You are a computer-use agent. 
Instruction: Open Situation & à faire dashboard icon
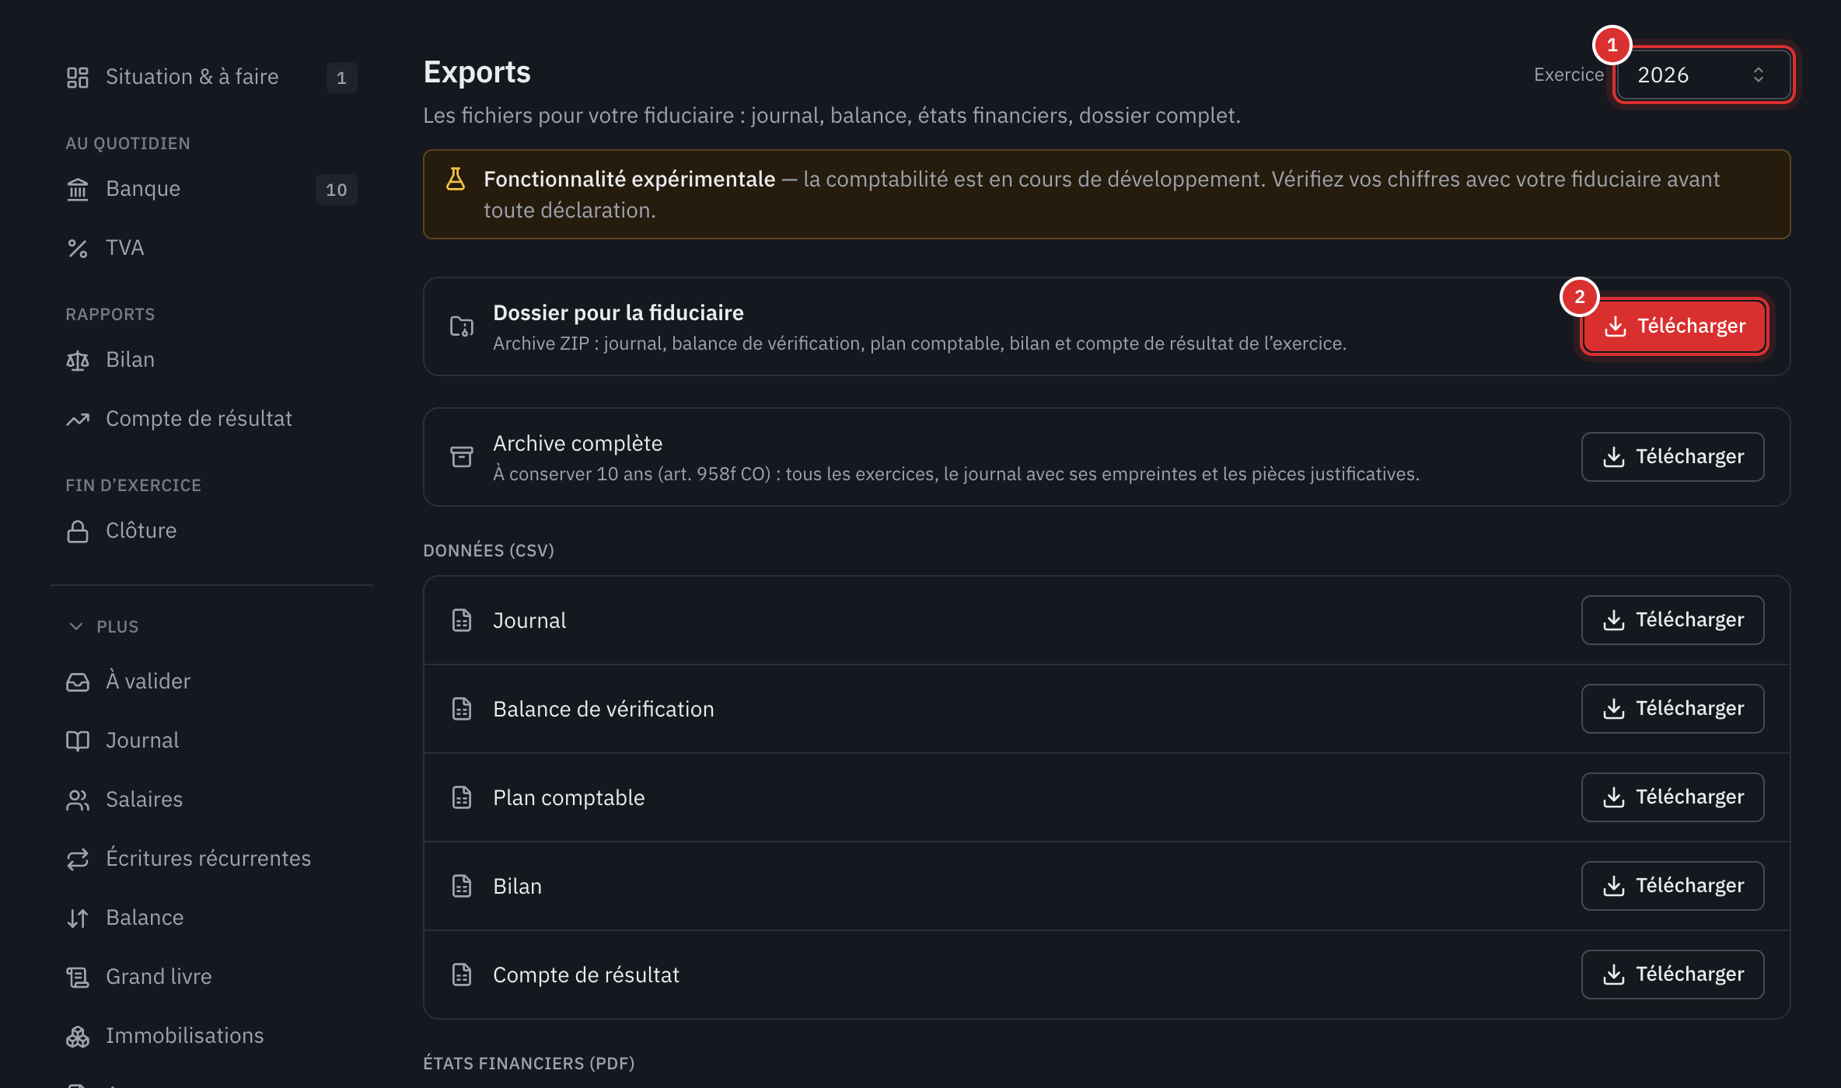(x=78, y=78)
